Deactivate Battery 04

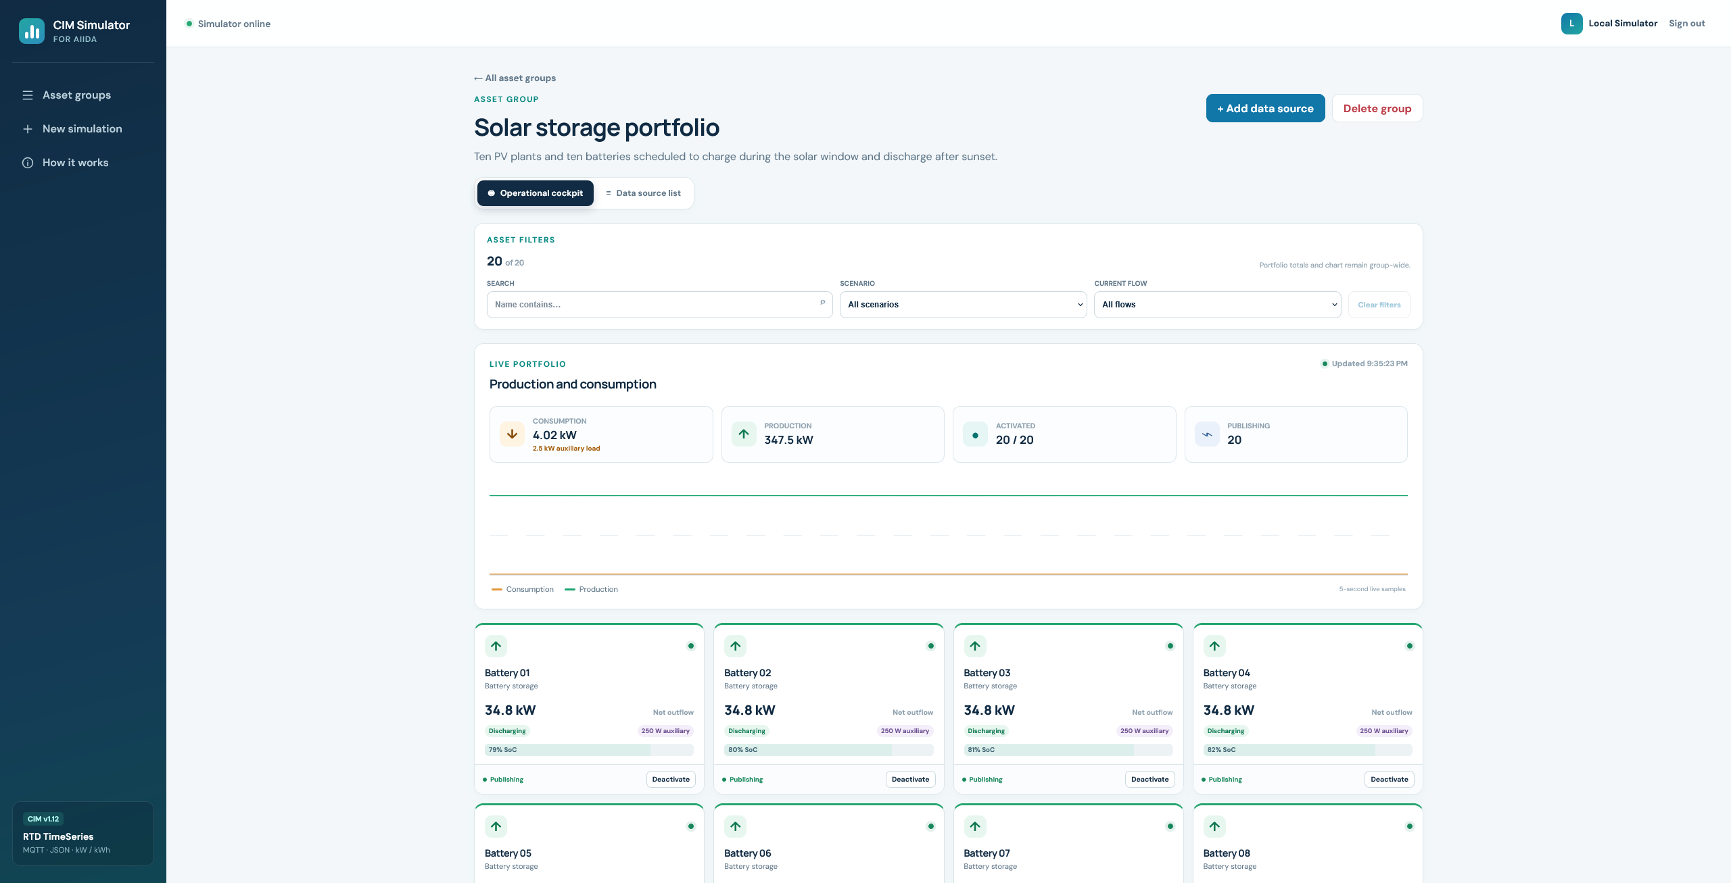coord(1390,780)
